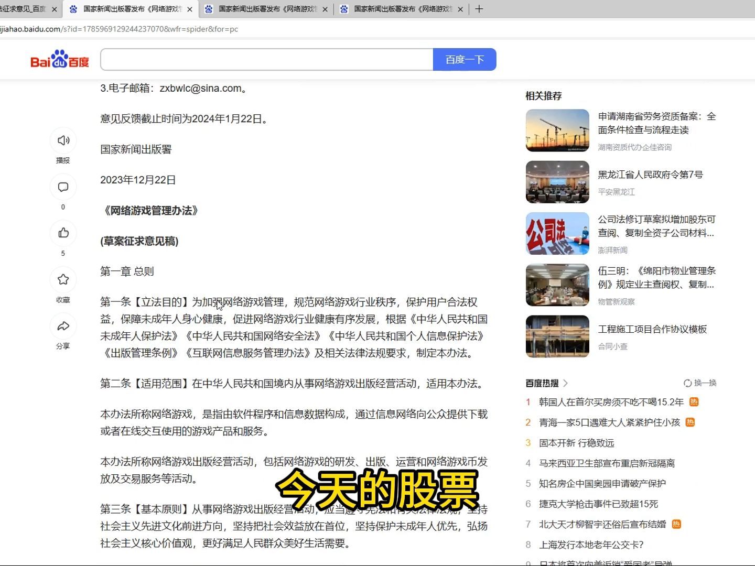Click the 播报 speaker icon

63,140
